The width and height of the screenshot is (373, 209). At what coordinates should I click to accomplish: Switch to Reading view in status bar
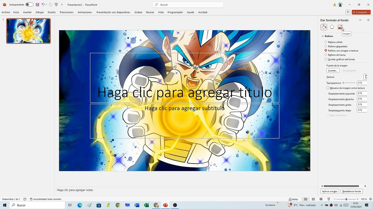pyautogui.click(x=321, y=199)
